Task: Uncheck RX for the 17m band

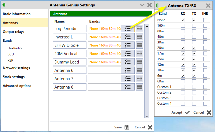Action: 183,53
